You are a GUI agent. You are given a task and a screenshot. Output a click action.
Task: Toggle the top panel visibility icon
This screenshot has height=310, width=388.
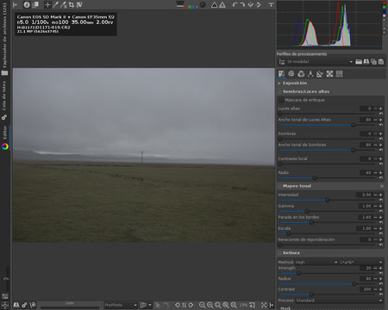pyautogui.click(x=271, y=4)
